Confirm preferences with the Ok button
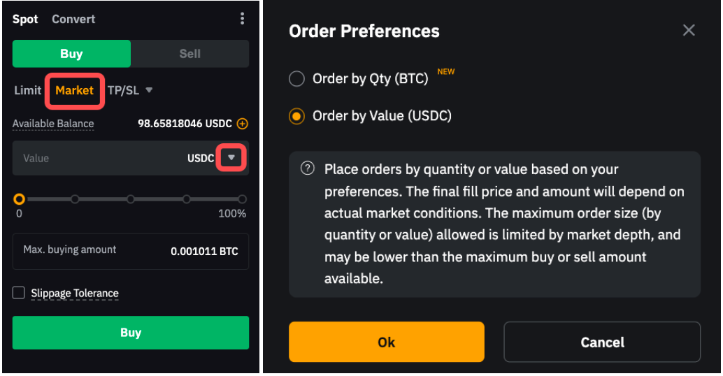The height and width of the screenshot is (376, 723). (386, 342)
